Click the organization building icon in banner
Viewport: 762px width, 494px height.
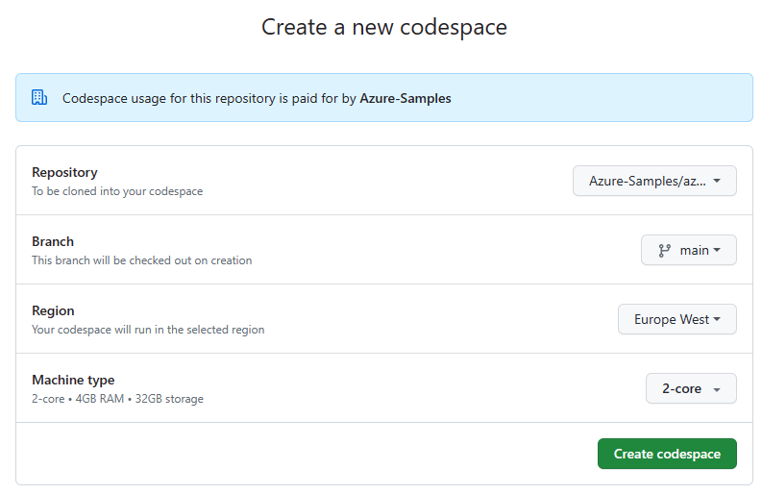click(39, 97)
